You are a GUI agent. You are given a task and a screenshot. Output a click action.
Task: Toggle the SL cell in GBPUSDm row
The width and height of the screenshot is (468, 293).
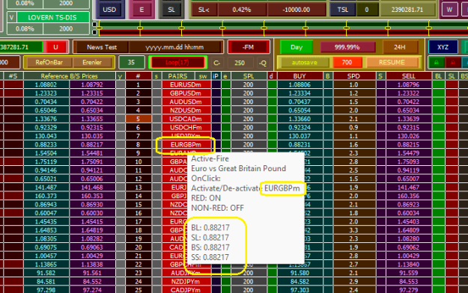coord(452,93)
